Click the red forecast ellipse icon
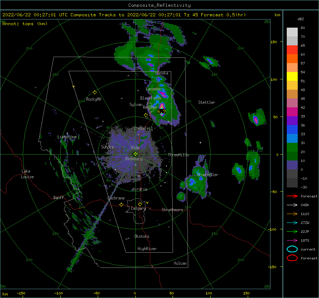 [292, 258]
